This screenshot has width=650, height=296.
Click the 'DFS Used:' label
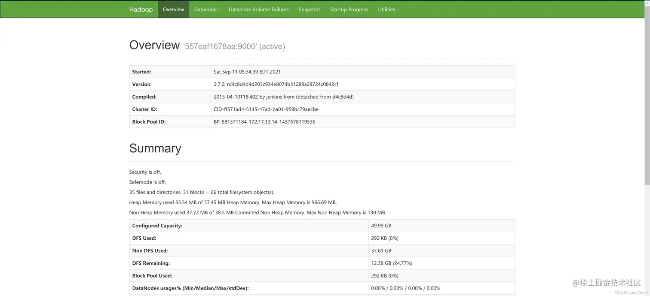point(144,238)
